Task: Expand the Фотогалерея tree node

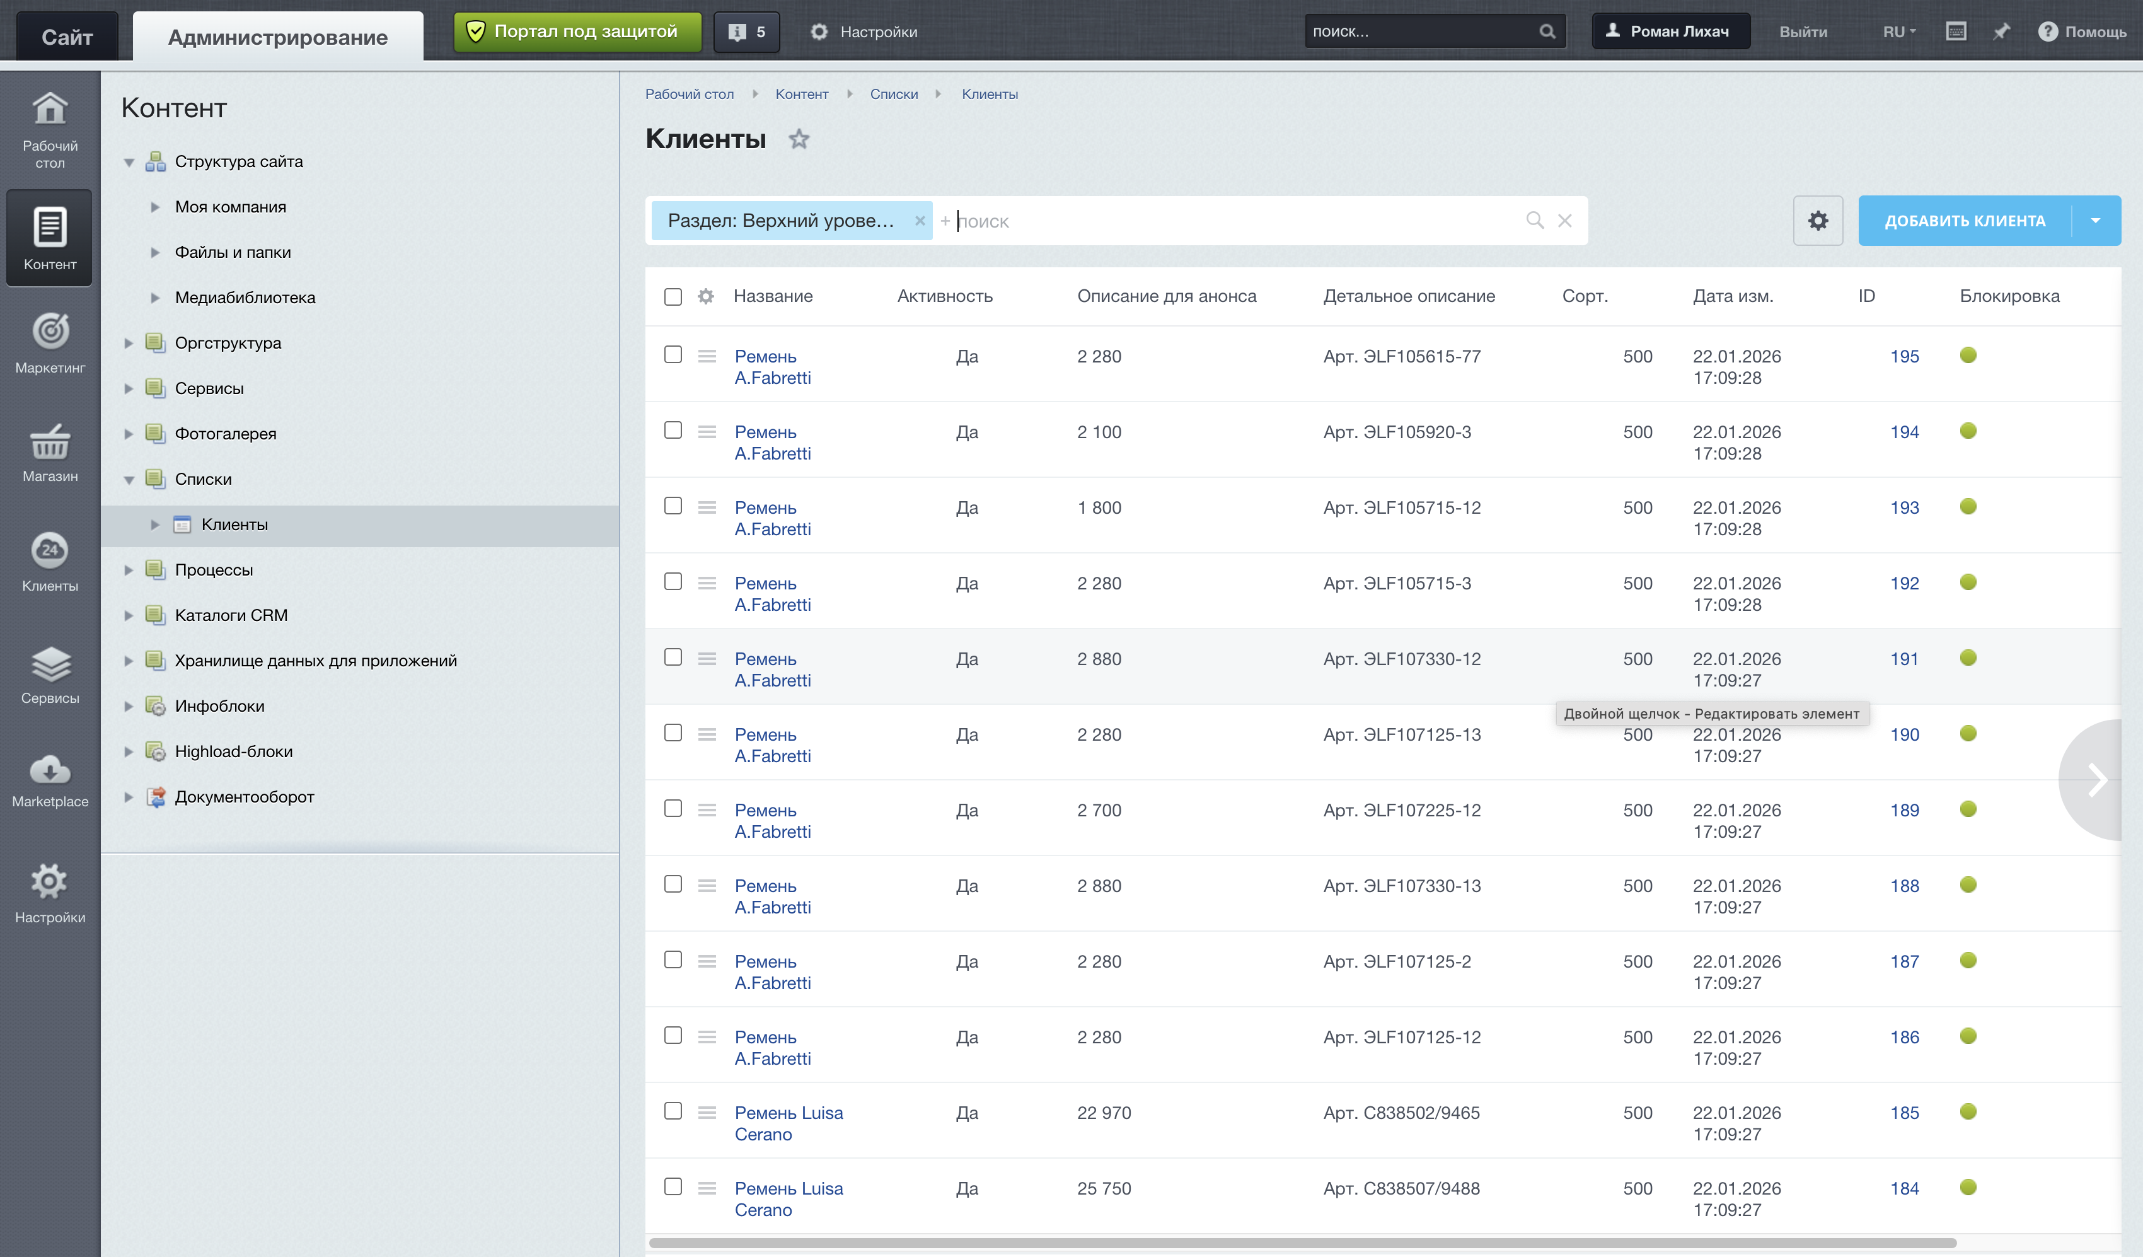Action: (x=129, y=433)
